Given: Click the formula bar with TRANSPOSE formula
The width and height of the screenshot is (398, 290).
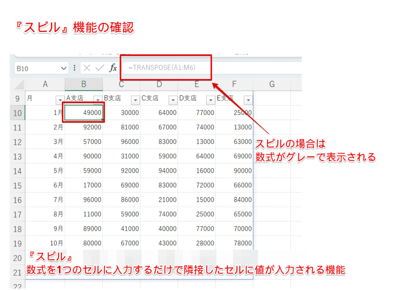Looking at the screenshot, I should point(212,68).
